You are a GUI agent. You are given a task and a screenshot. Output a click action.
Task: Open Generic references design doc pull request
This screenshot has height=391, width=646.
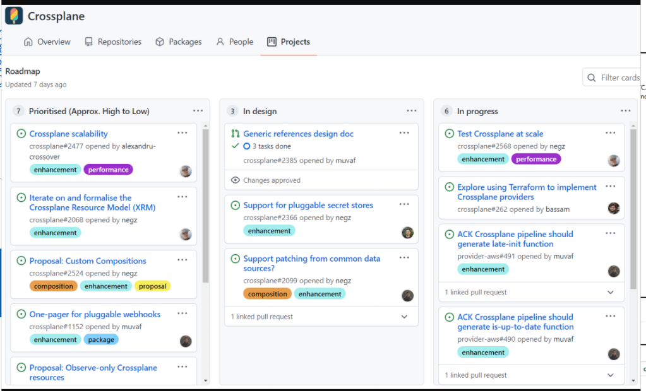click(x=298, y=134)
